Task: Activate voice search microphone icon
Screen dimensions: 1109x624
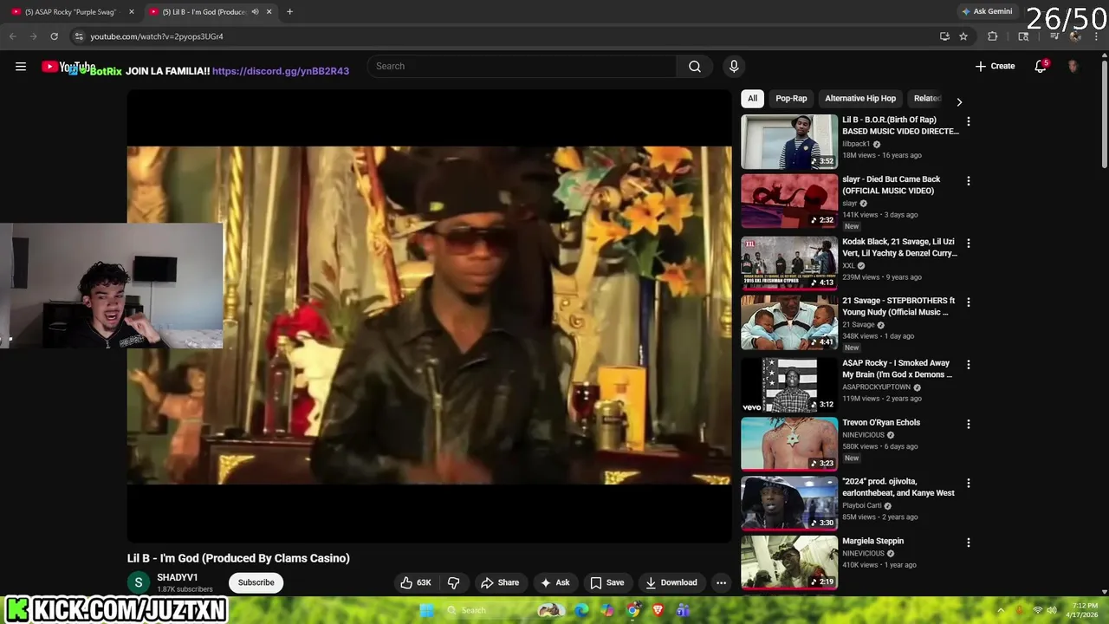Action: (734, 67)
